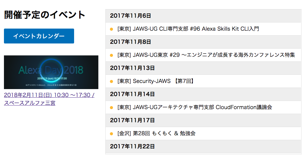The width and height of the screenshot is (307, 159).
Task: Select the JAWS-UG CLI専門支部 #96 event
Action: (188, 29)
